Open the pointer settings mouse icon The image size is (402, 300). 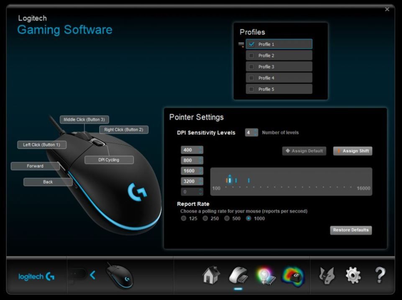tap(238, 275)
